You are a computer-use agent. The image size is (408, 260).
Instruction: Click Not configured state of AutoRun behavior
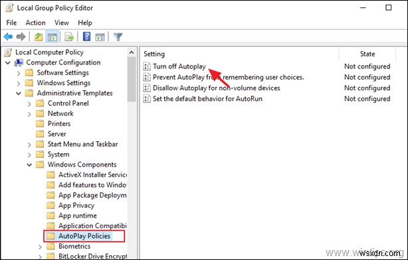[x=367, y=99]
